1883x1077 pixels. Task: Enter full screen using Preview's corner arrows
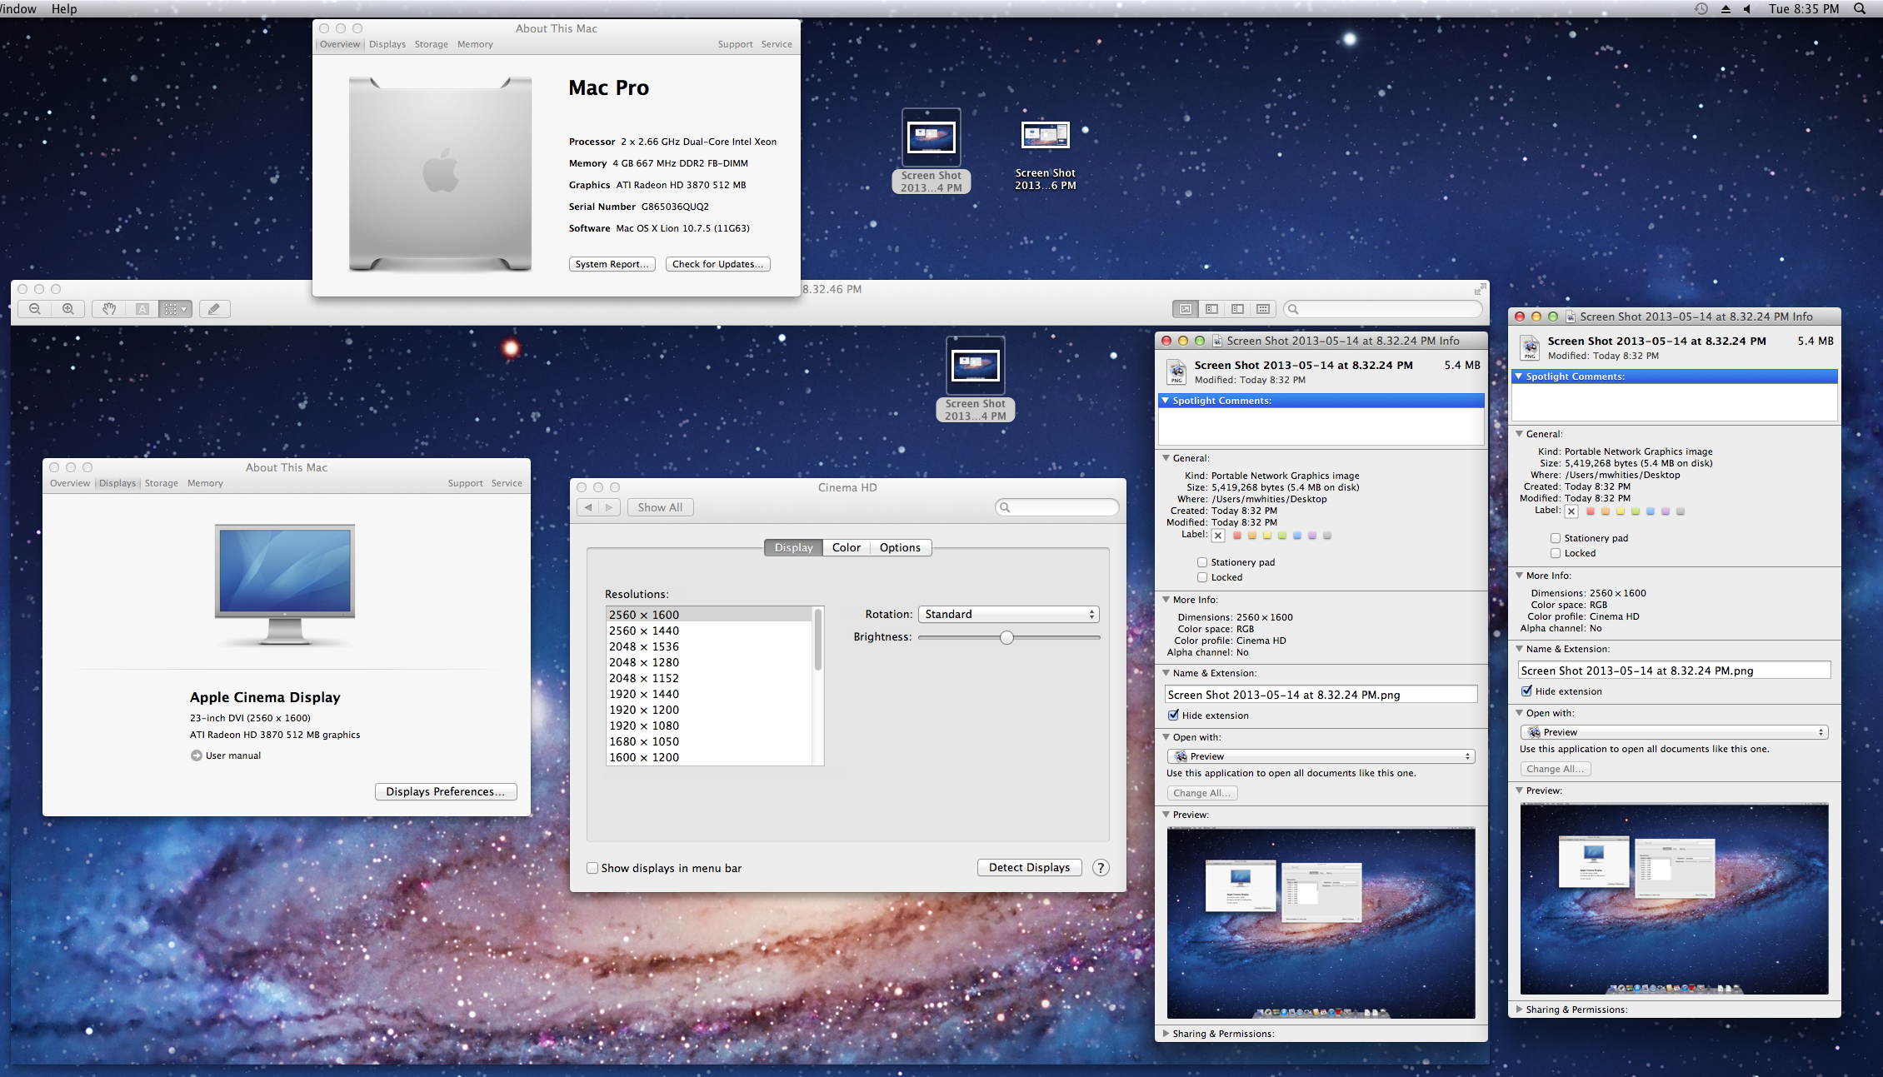1480,289
